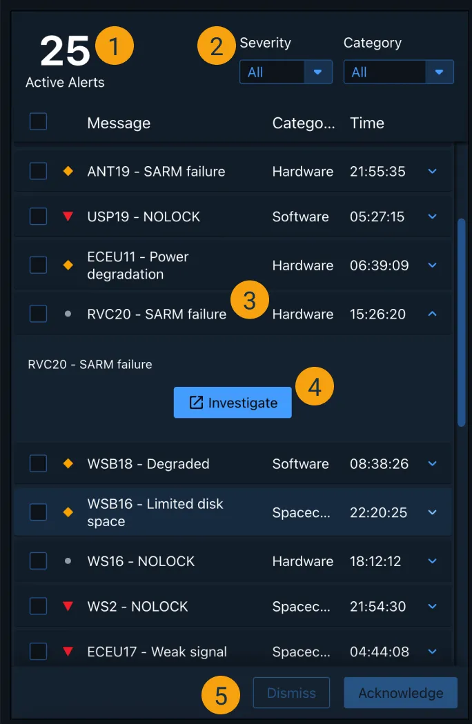Click the 'WSB18 - Degraded' message text
472x724 pixels.
(x=148, y=463)
